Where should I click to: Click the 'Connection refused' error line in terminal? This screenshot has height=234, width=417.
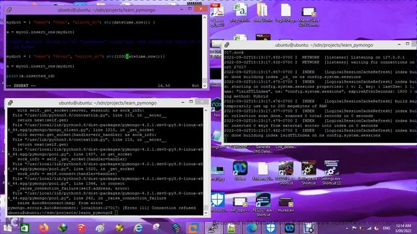coord(102,208)
